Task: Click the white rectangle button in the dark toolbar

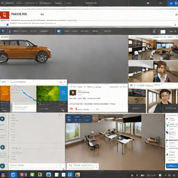Action: point(163,32)
